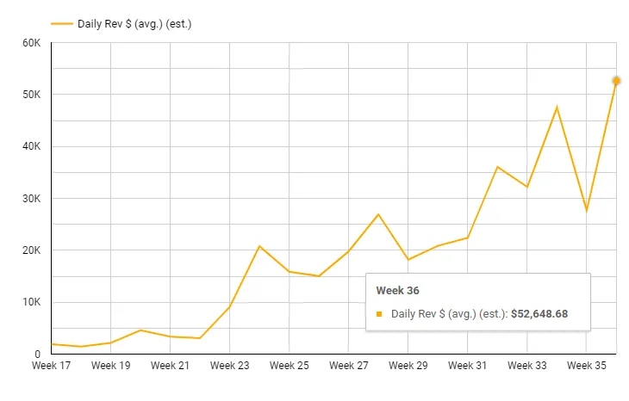
Task: Select the Week 35 dip on line
Action: [x=587, y=211]
